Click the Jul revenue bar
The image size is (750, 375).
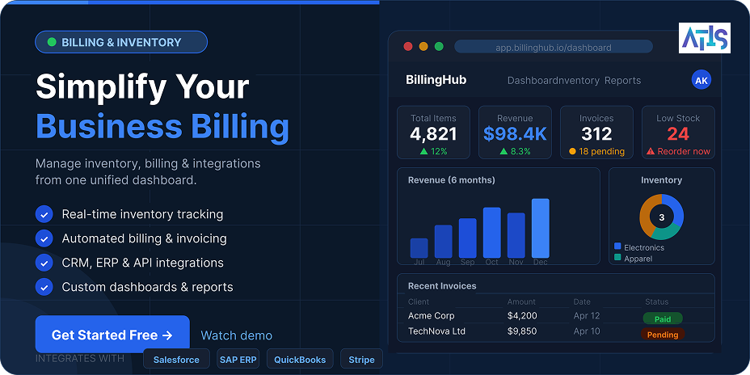(419, 248)
